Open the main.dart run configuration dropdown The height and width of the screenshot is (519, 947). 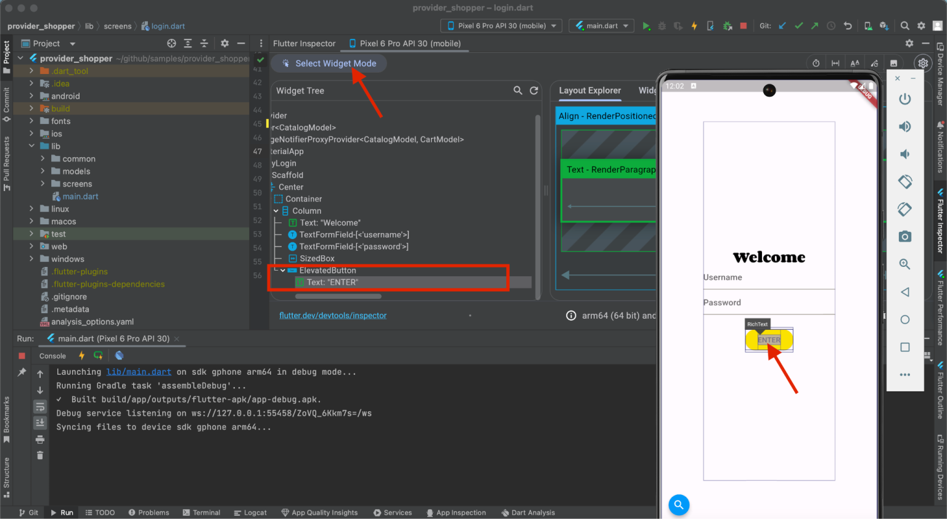(x=601, y=26)
